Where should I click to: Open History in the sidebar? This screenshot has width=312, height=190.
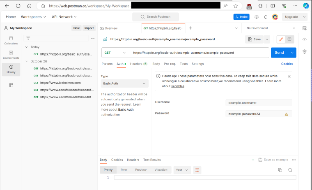pyautogui.click(x=11, y=69)
